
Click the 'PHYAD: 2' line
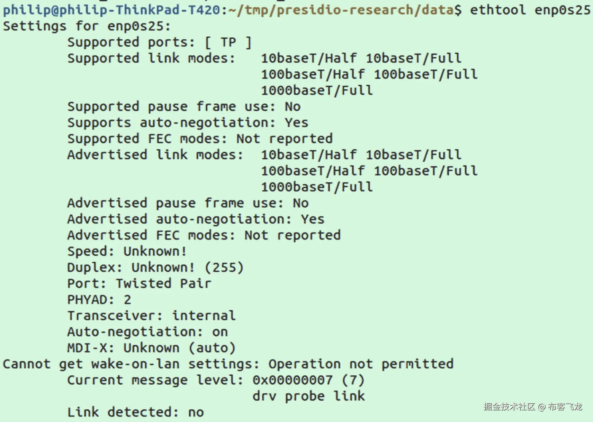(x=99, y=300)
